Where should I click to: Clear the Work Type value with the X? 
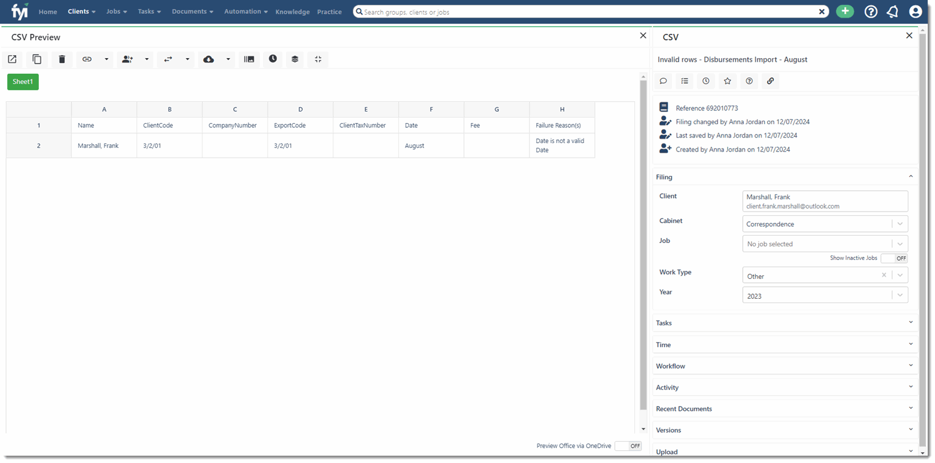coord(883,275)
